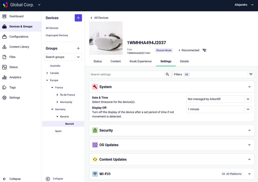Click the Settings gear icon in sidebar
Screen dimensions: 258x182
click(x=4, y=98)
